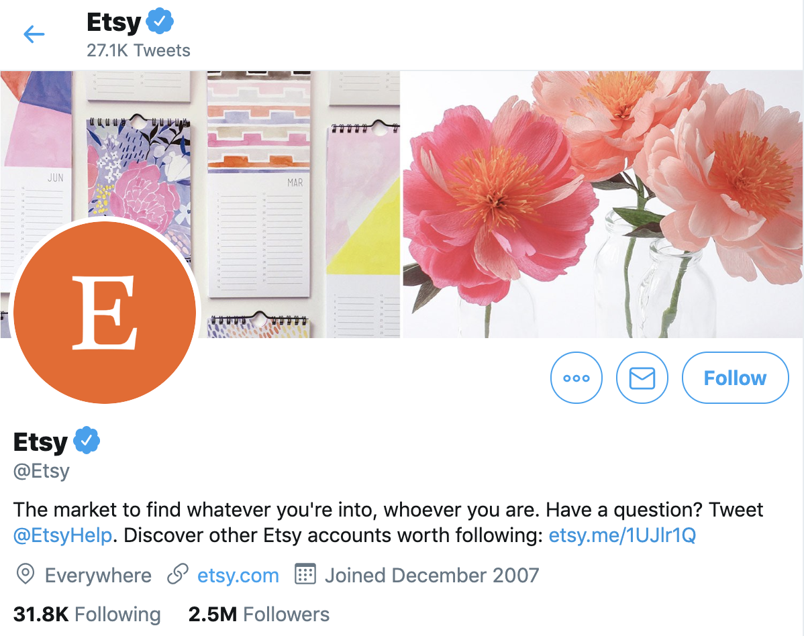Click the @Etsy handle text
This screenshot has width=804, height=636.
tap(42, 471)
